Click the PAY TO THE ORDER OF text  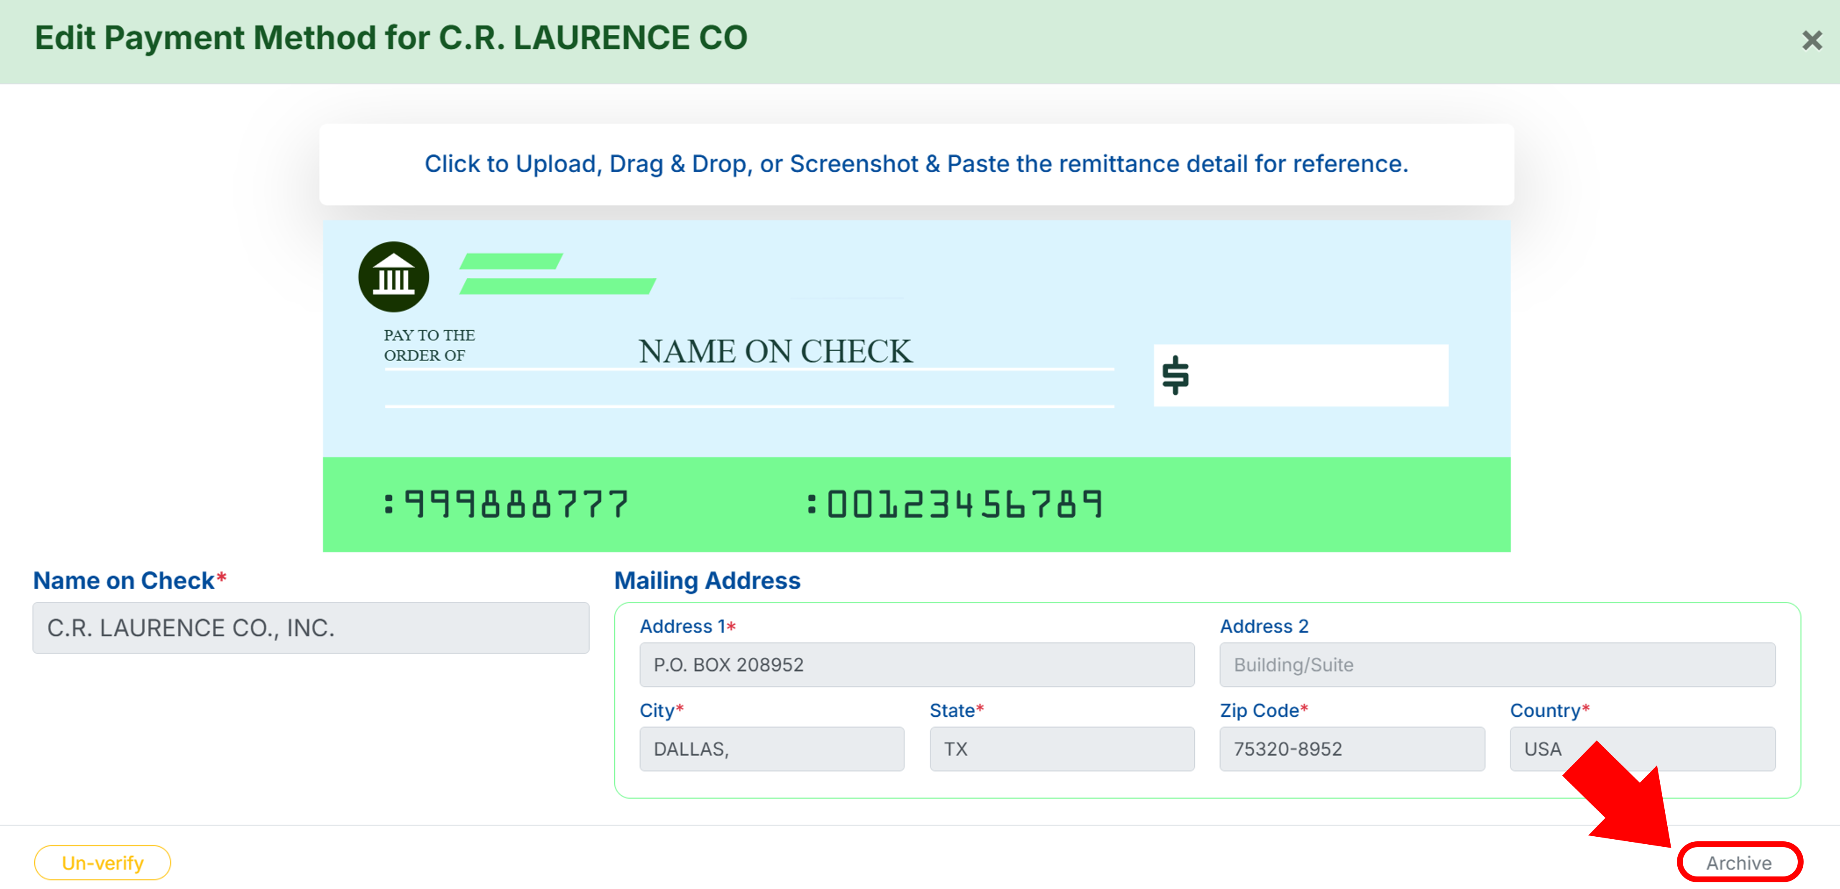429,345
